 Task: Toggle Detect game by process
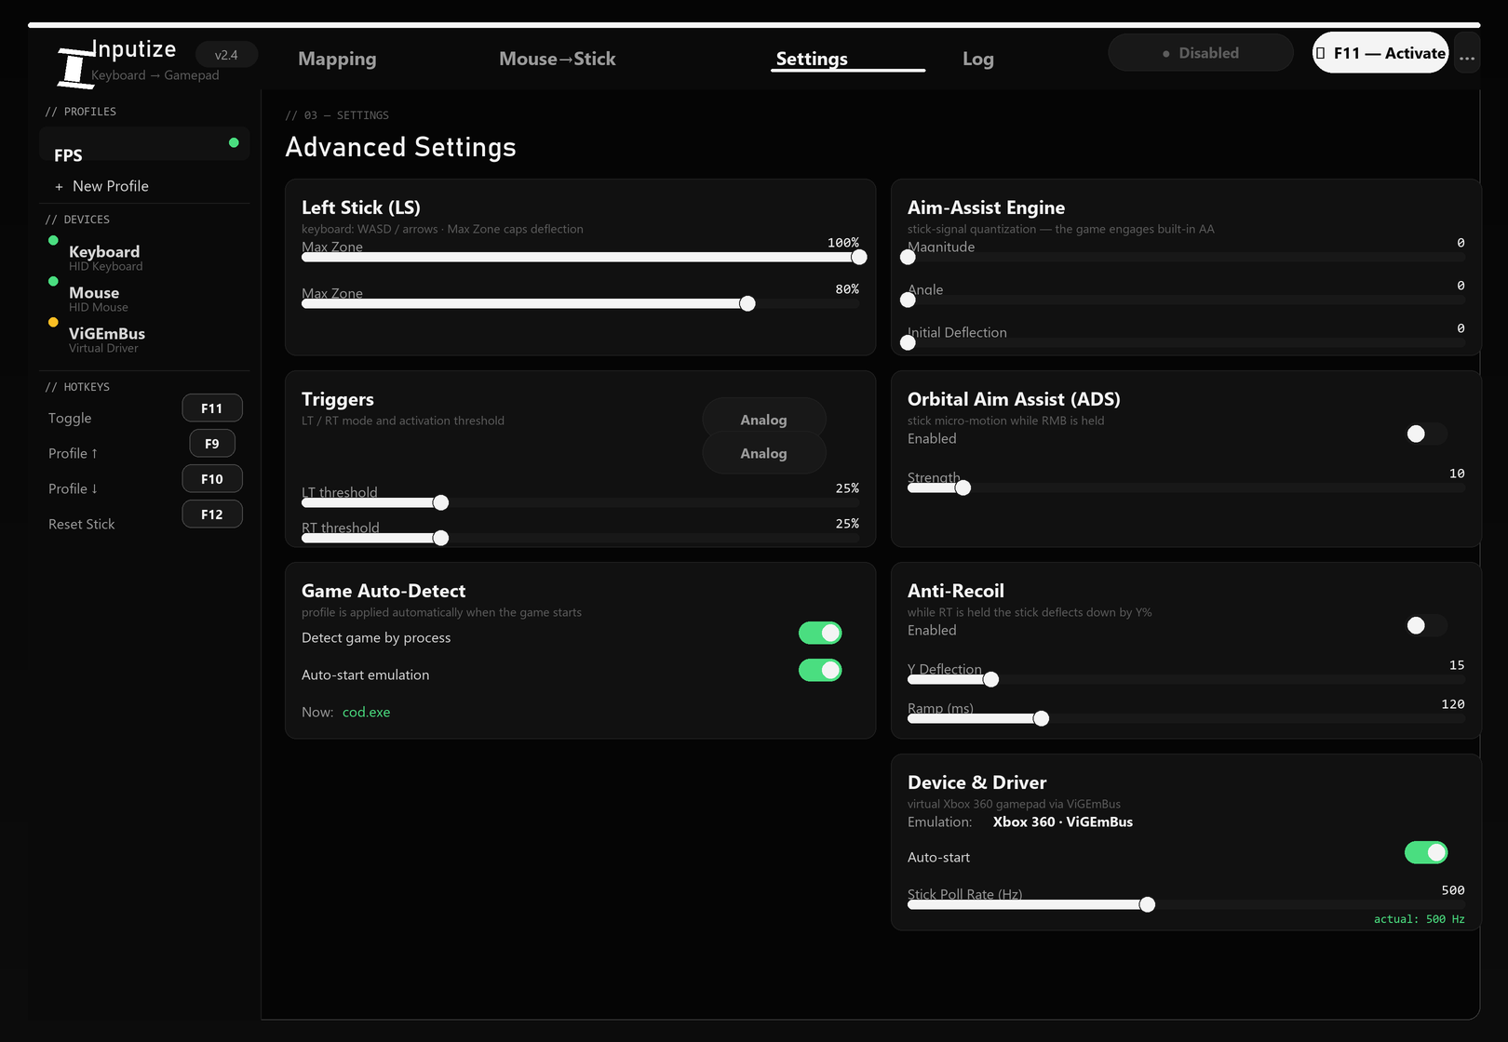coord(820,633)
